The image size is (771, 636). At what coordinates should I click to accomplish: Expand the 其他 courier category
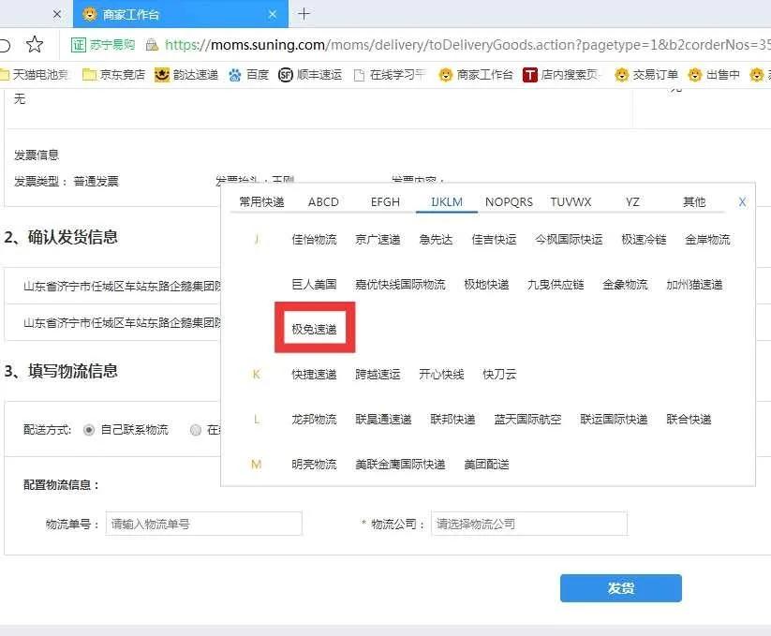coord(693,201)
